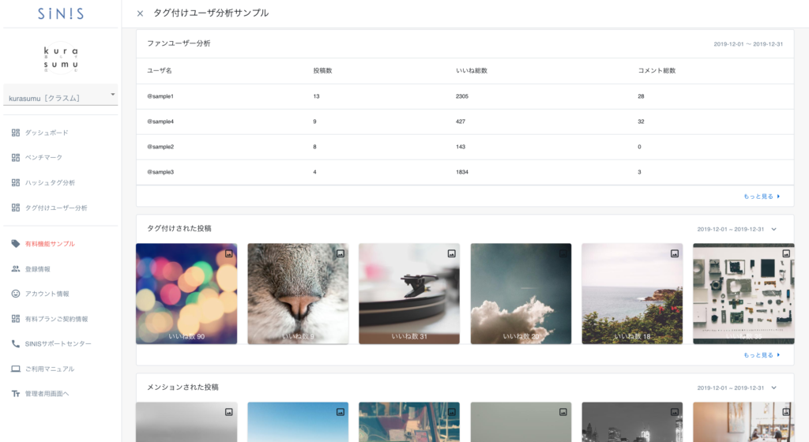
Task: Open bokeh lights post with いいね数 90
Action: tap(186, 294)
